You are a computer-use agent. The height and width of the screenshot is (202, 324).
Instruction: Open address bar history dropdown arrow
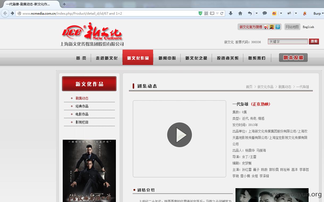click(x=217, y=13)
